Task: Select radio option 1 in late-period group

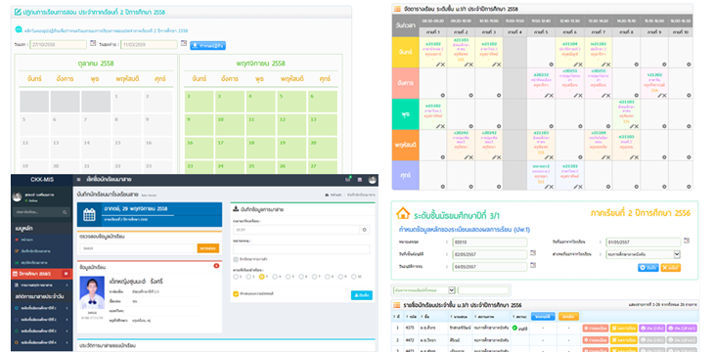Action: tap(235, 276)
